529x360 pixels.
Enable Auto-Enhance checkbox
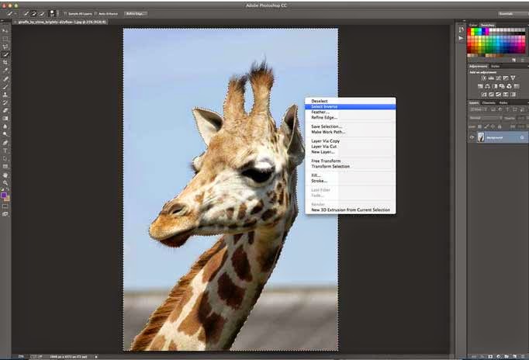click(96, 14)
